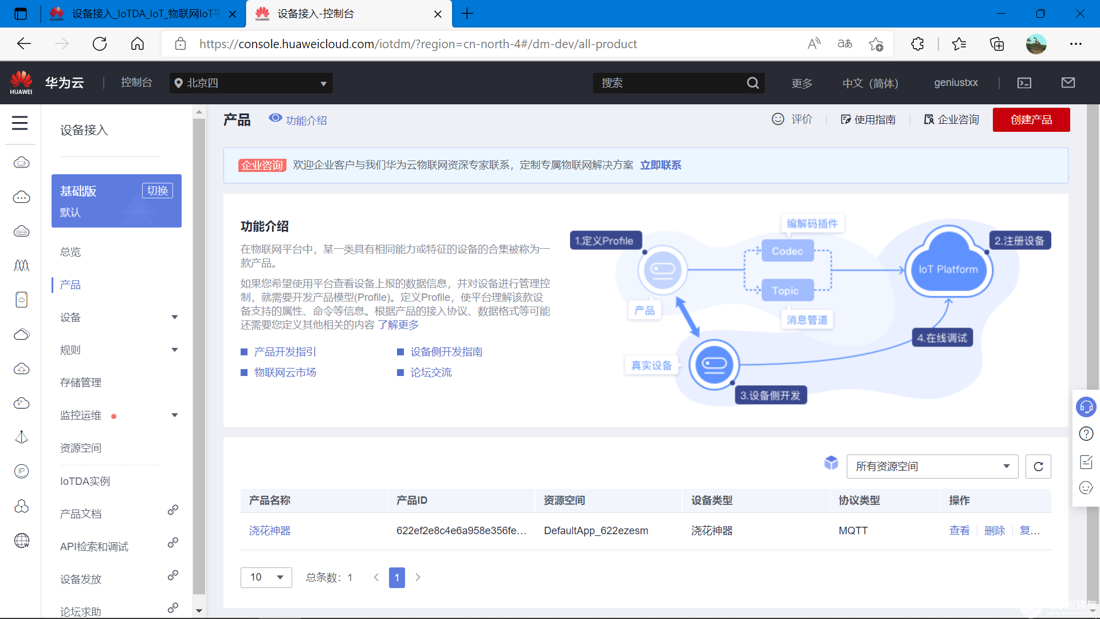Open the 所有资源空间 dropdown
1100x619 pixels.
point(932,467)
